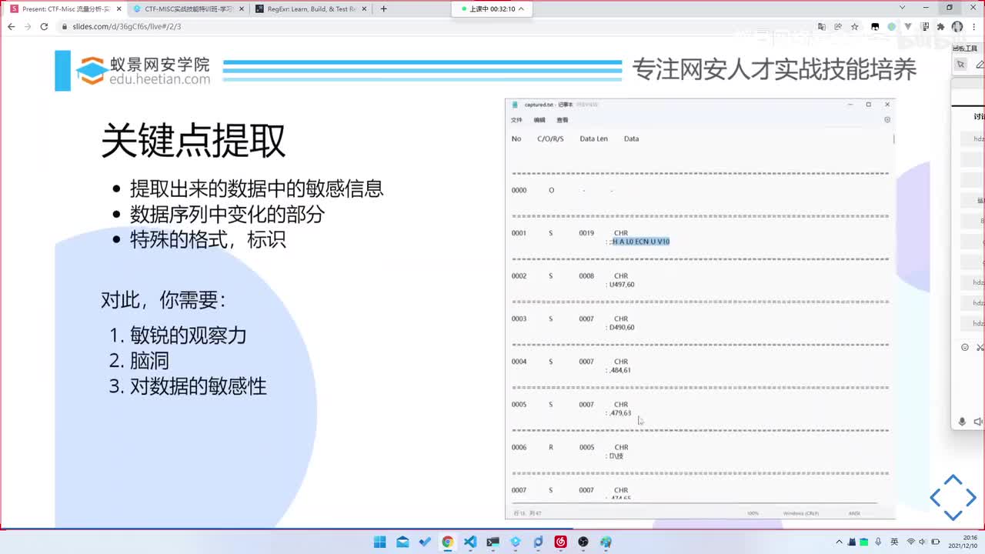Switch to the RegExr: Learn, Build, & Test tab
Image resolution: width=985 pixels, height=554 pixels.
[x=311, y=8]
